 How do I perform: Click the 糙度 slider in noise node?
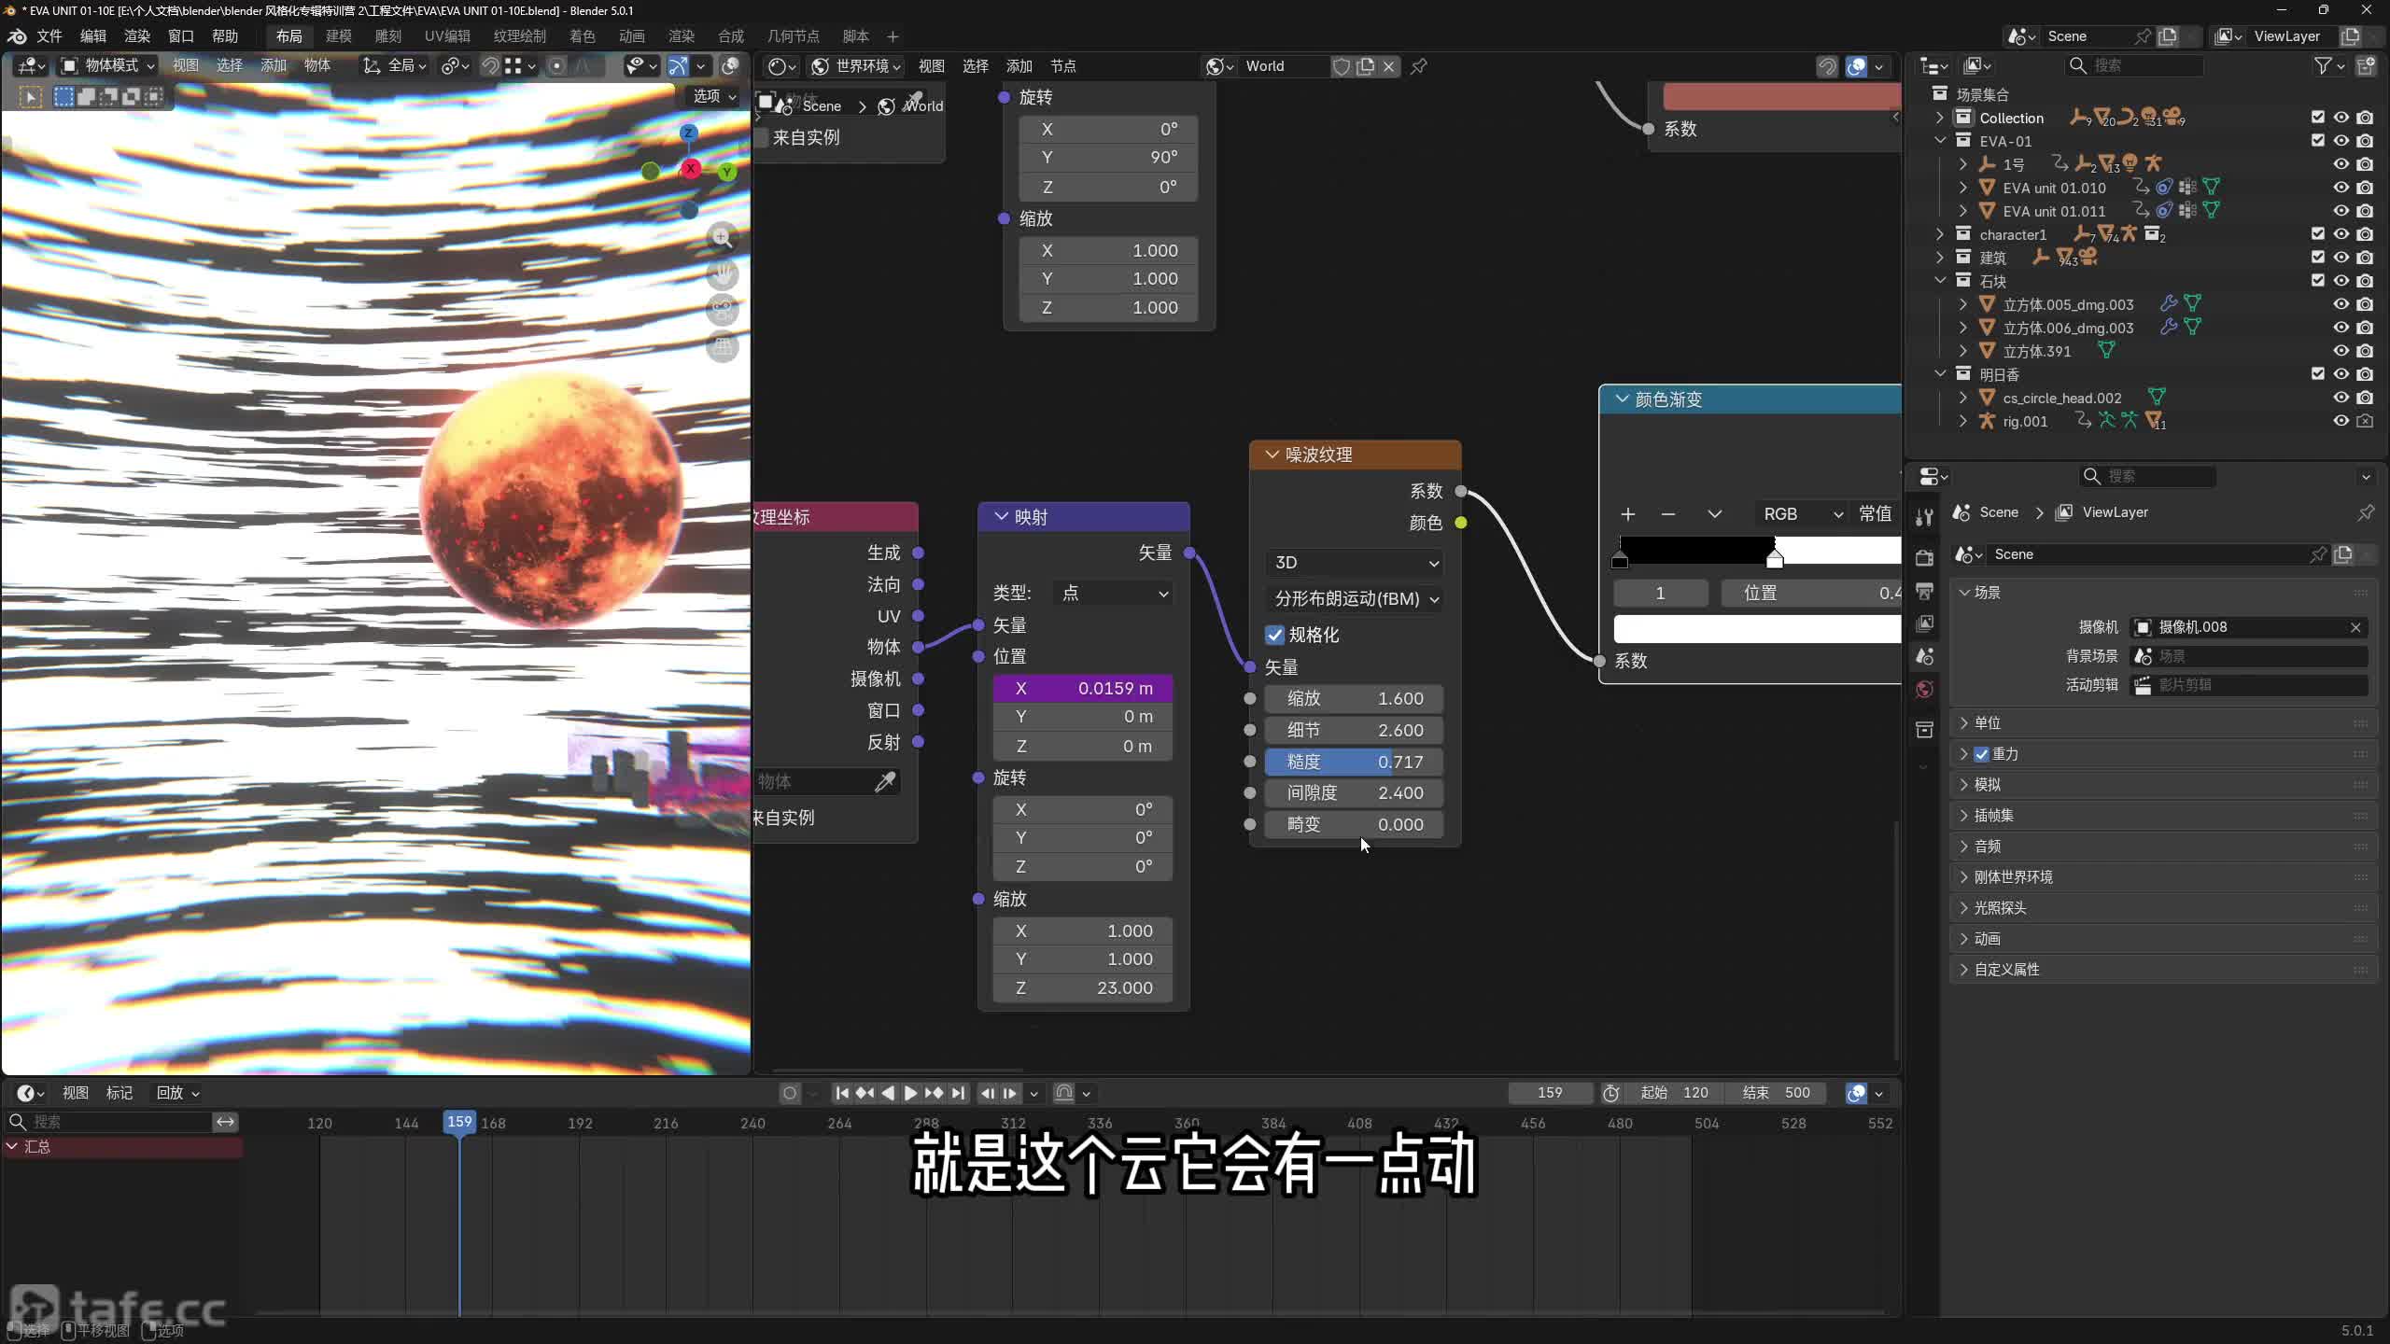click(x=1354, y=762)
